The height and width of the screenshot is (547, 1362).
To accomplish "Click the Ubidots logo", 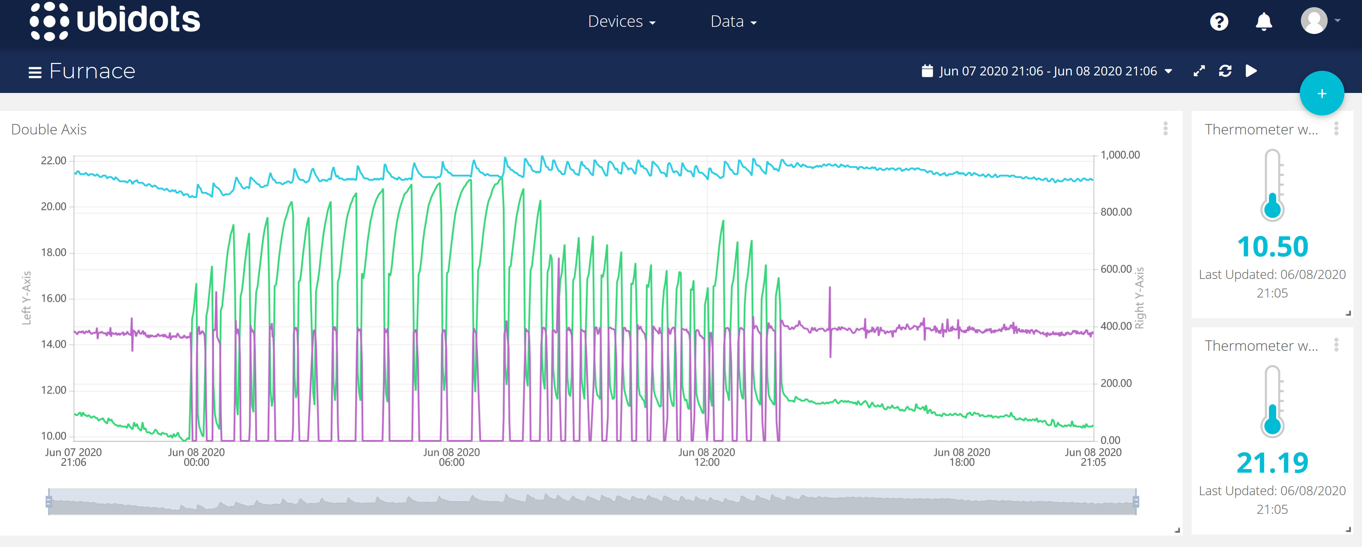I will point(115,21).
